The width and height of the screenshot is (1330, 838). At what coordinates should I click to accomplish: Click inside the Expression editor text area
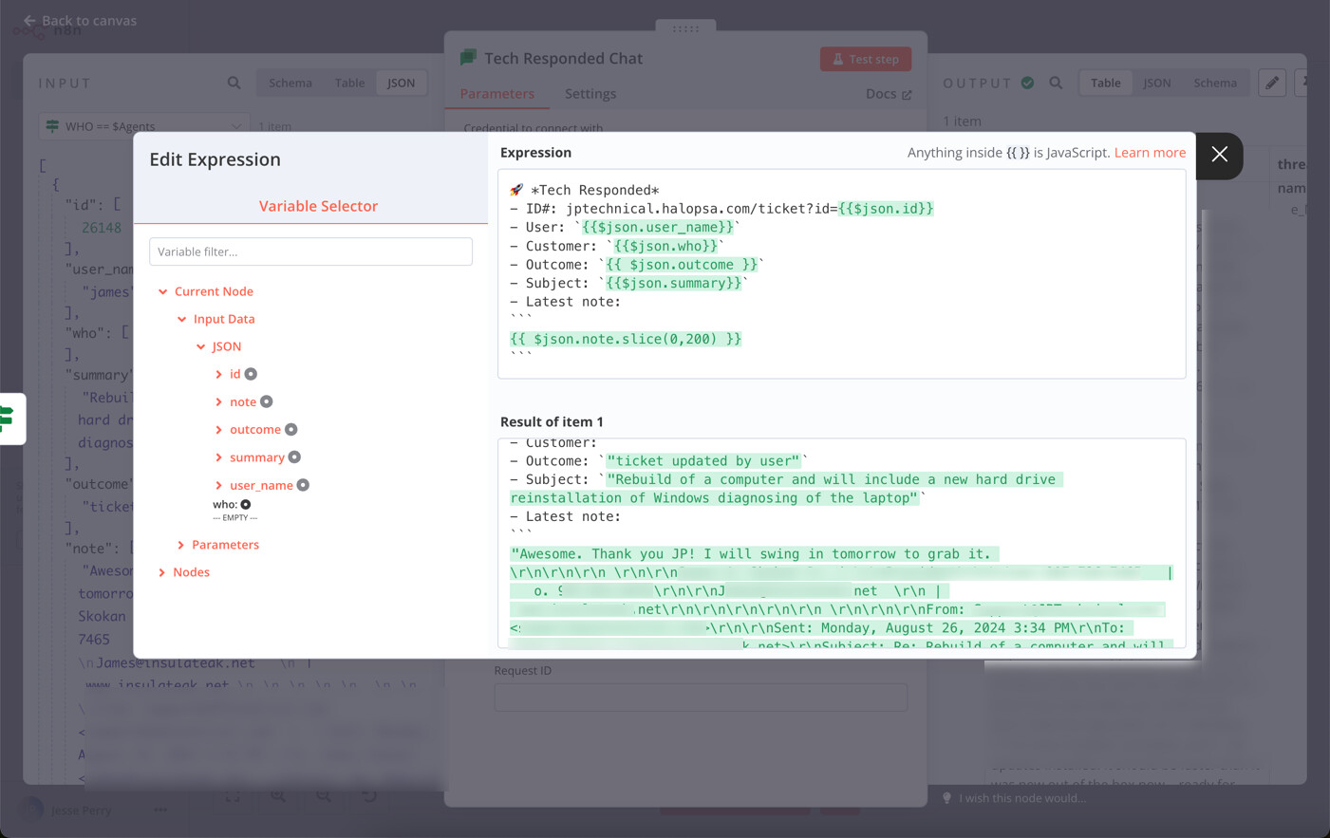[841, 273]
